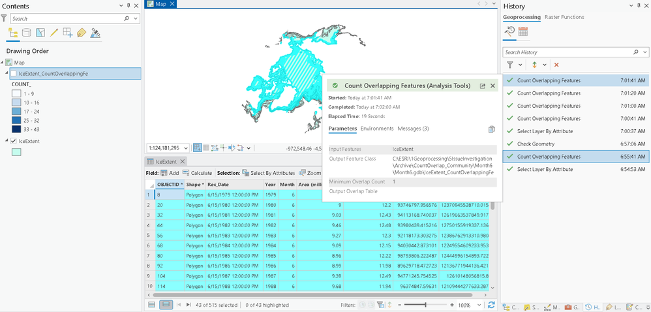Copy parameters using the clipboard icon
This screenshot has width=651, height=312.
(x=492, y=129)
